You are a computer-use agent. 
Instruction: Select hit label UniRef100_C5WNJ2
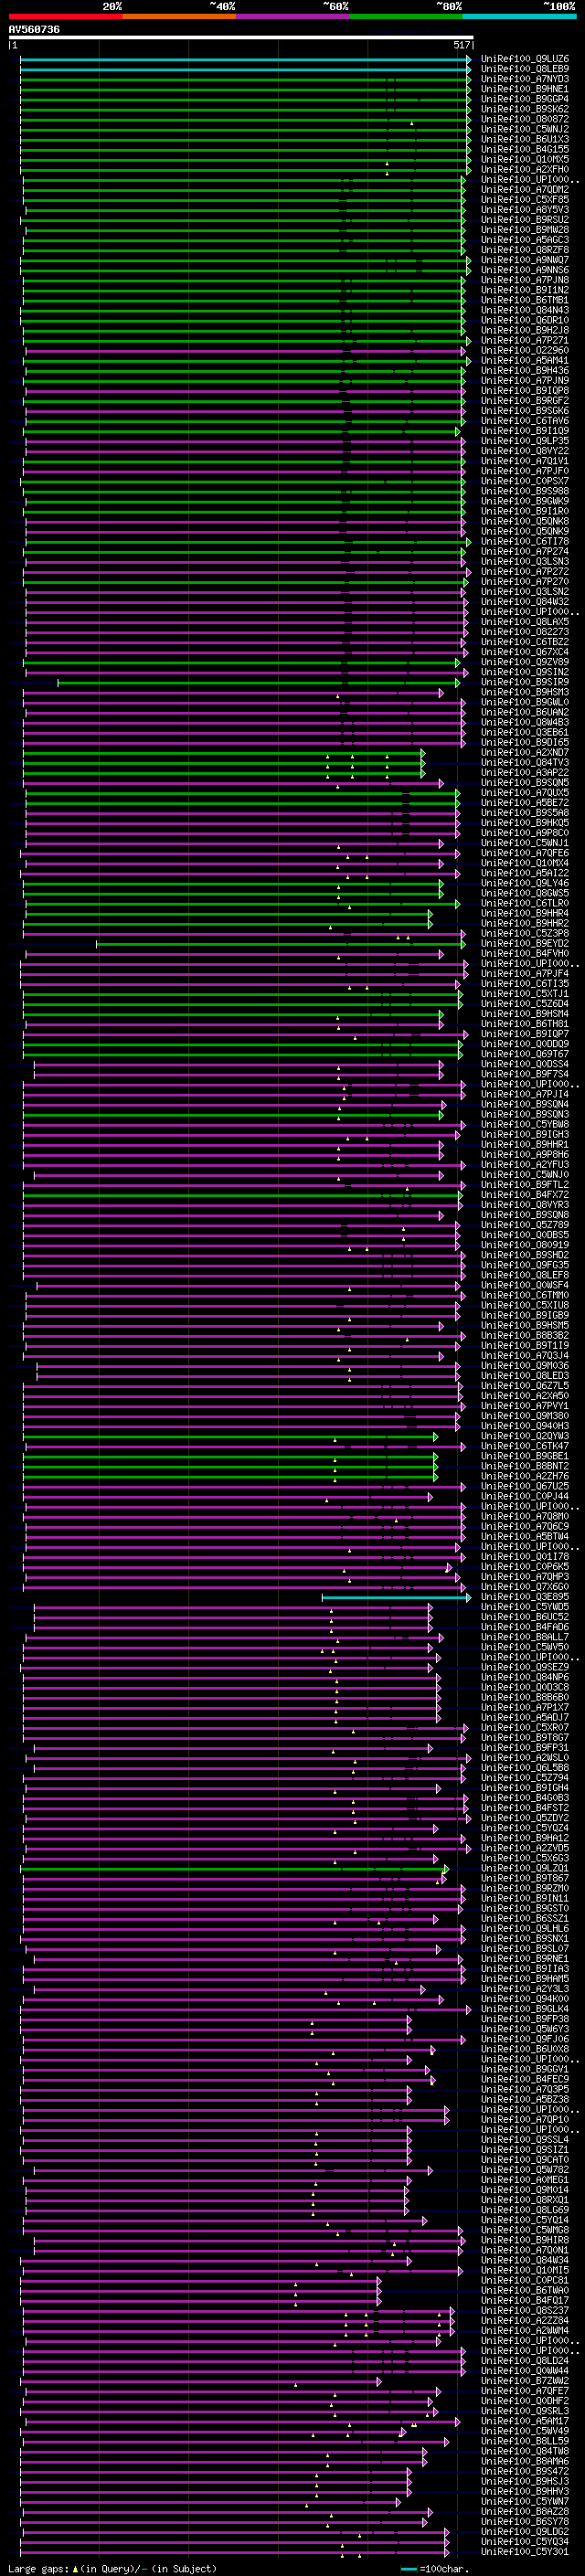[525, 129]
